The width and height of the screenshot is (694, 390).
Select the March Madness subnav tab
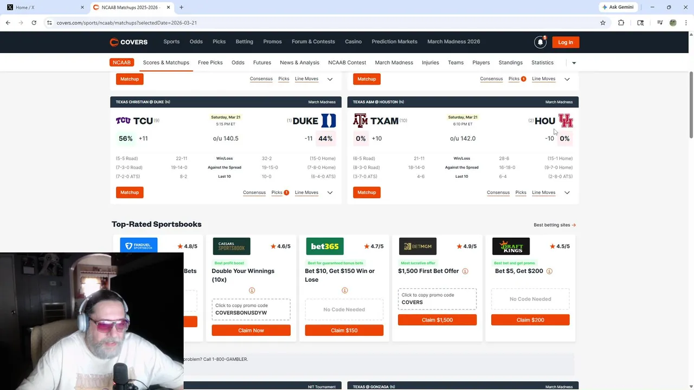click(394, 63)
